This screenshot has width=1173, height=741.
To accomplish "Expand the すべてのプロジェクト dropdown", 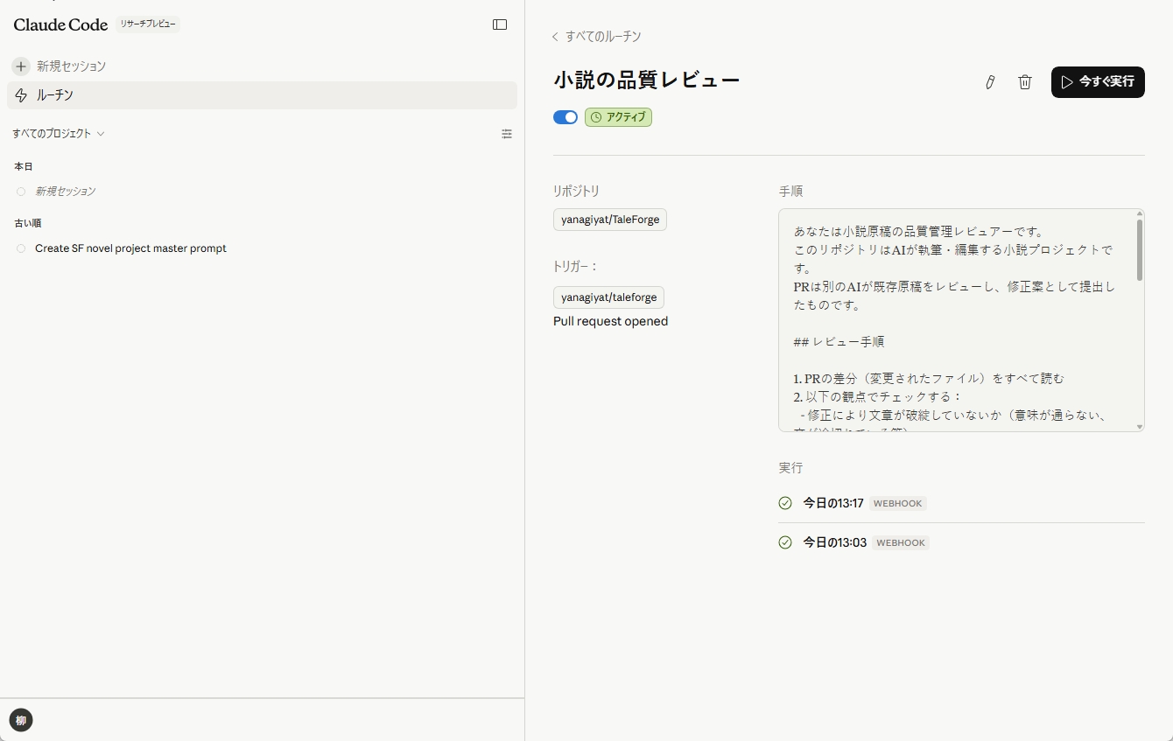I will click(59, 133).
